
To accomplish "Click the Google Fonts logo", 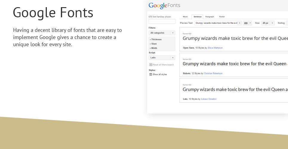I will tap(164, 5).
